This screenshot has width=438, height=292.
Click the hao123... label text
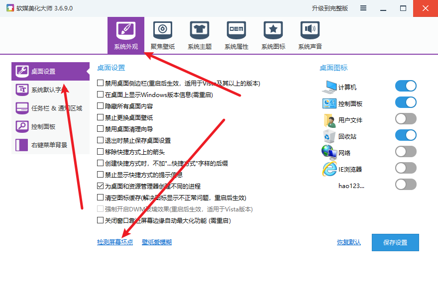coord(351,186)
